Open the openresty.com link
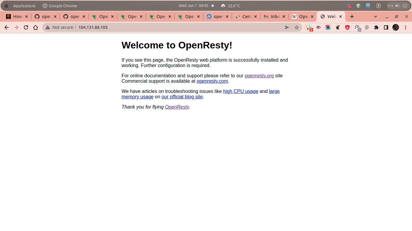Screen dimensions: 412x231 click(212, 81)
